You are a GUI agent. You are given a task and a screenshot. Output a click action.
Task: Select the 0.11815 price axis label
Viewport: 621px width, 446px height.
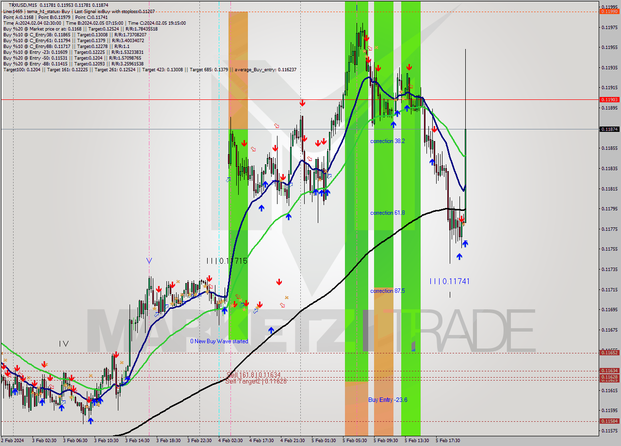click(x=609, y=189)
